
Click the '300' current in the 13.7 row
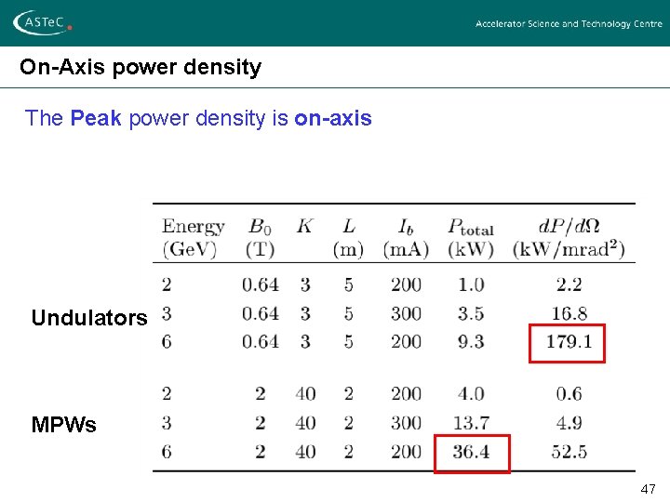[x=406, y=423]
